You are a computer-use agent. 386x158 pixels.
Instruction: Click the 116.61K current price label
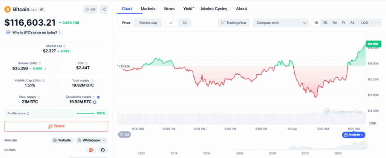(373, 44)
